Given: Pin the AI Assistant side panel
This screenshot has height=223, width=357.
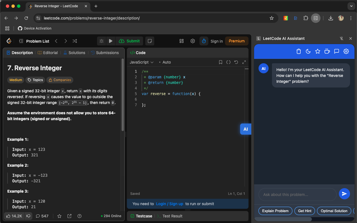Looking at the screenshot, I should pyautogui.click(x=341, y=38).
